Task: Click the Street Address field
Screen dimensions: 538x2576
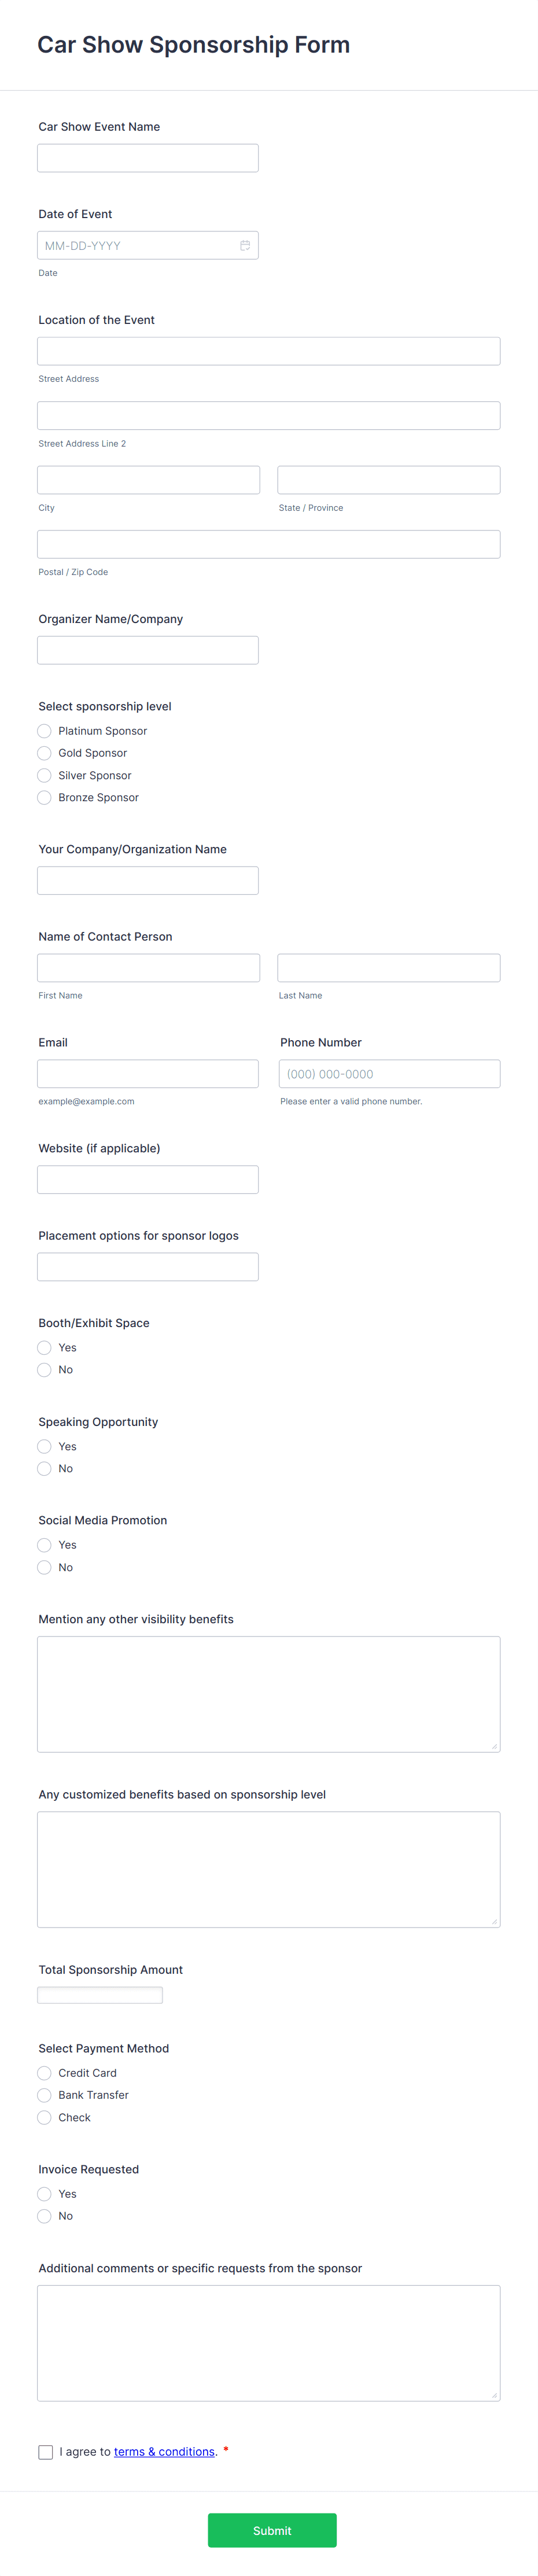Action: tap(268, 351)
